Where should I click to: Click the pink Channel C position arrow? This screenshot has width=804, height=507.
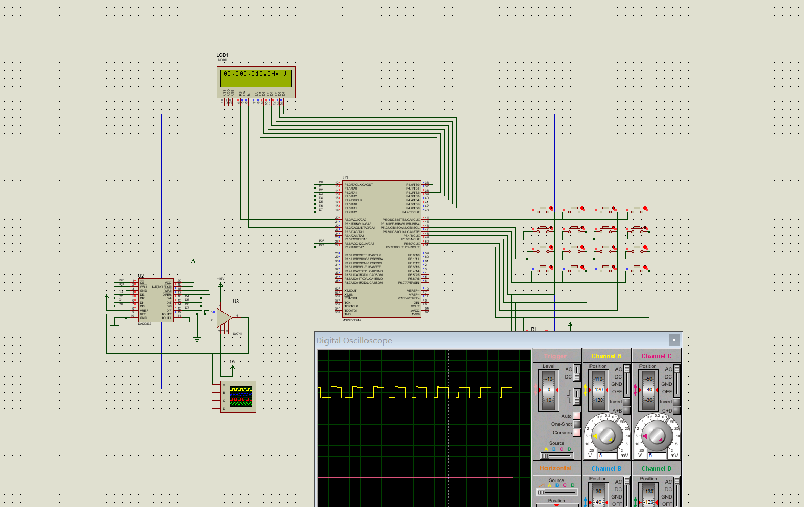click(635, 390)
